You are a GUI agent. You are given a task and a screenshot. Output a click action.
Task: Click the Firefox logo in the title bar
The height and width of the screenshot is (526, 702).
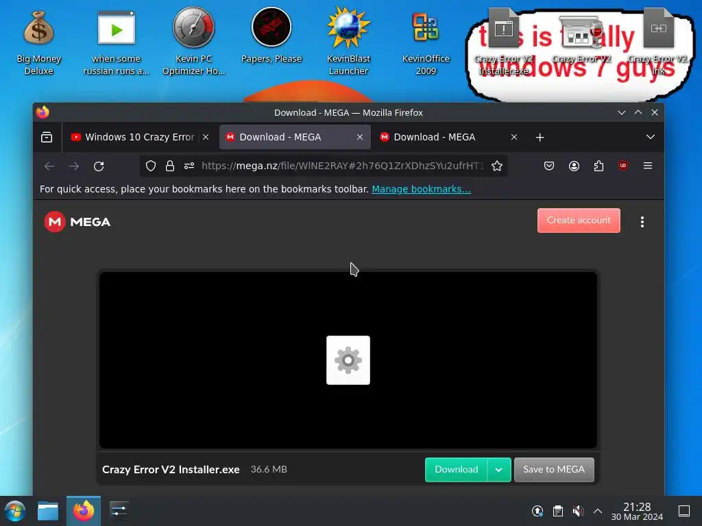click(x=43, y=112)
